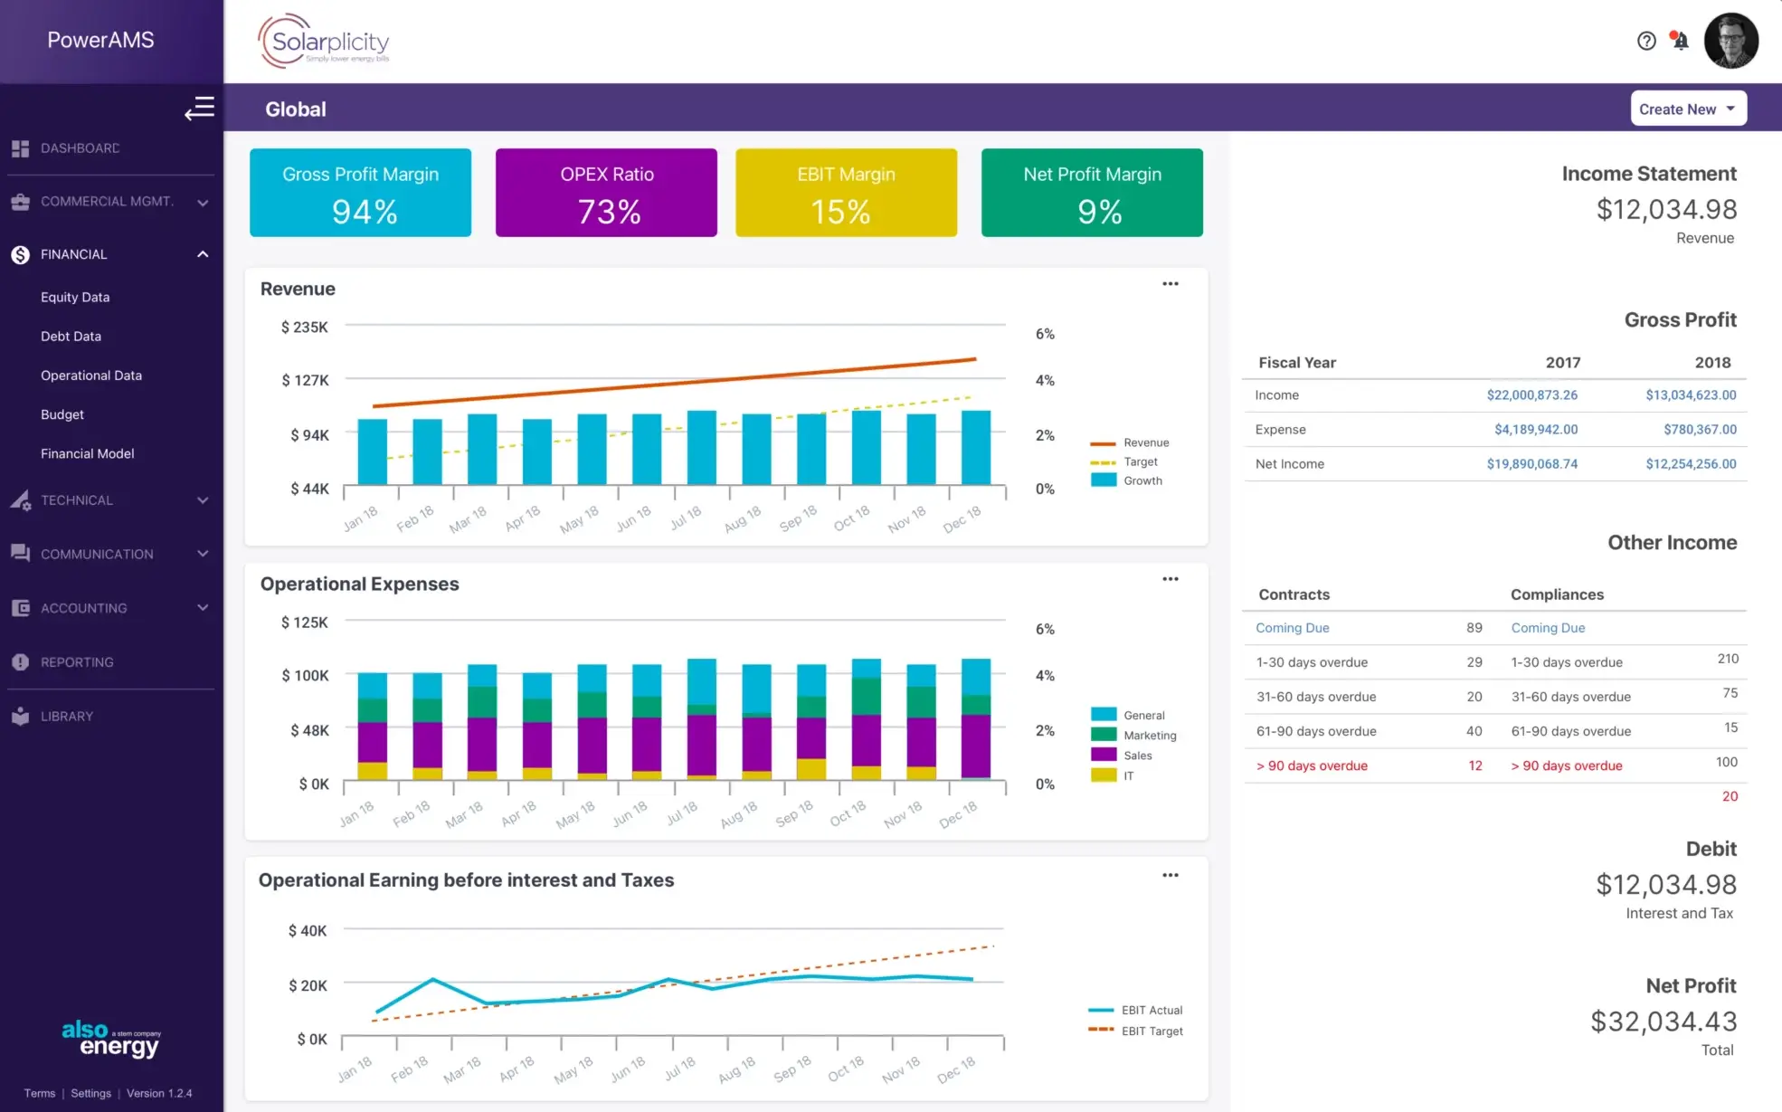Select Budget in the Financial menu
The width and height of the screenshot is (1782, 1112).
point(62,414)
